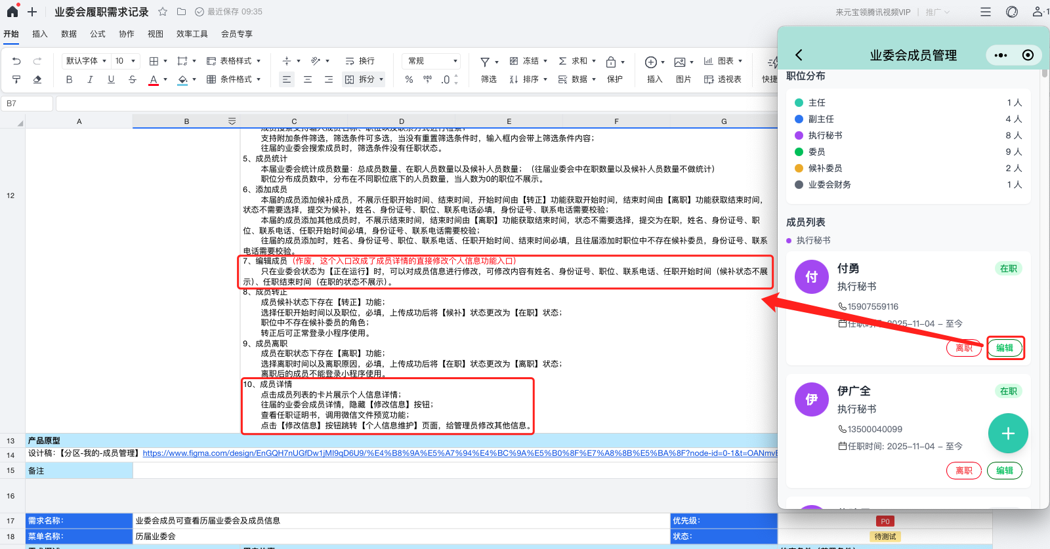
Task: Activate the format painter tool
Action: (16, 79)
